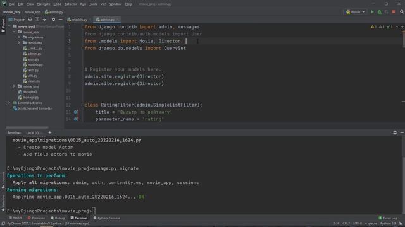405x227 pixels.
Task: Click the override gutter icon beside the title line
Action: pyautogui.click(x=76, y=112)
